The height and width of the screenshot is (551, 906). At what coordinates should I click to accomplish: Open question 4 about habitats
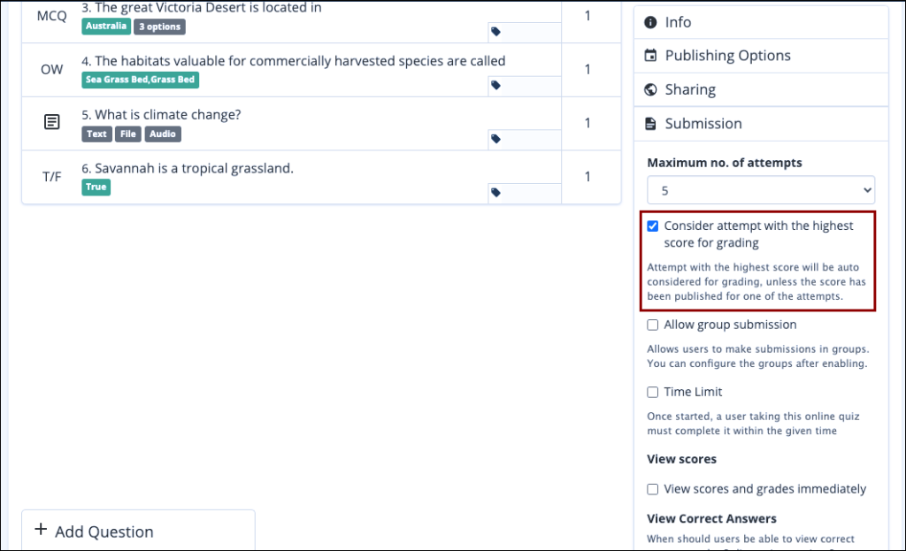pos(300,61)
